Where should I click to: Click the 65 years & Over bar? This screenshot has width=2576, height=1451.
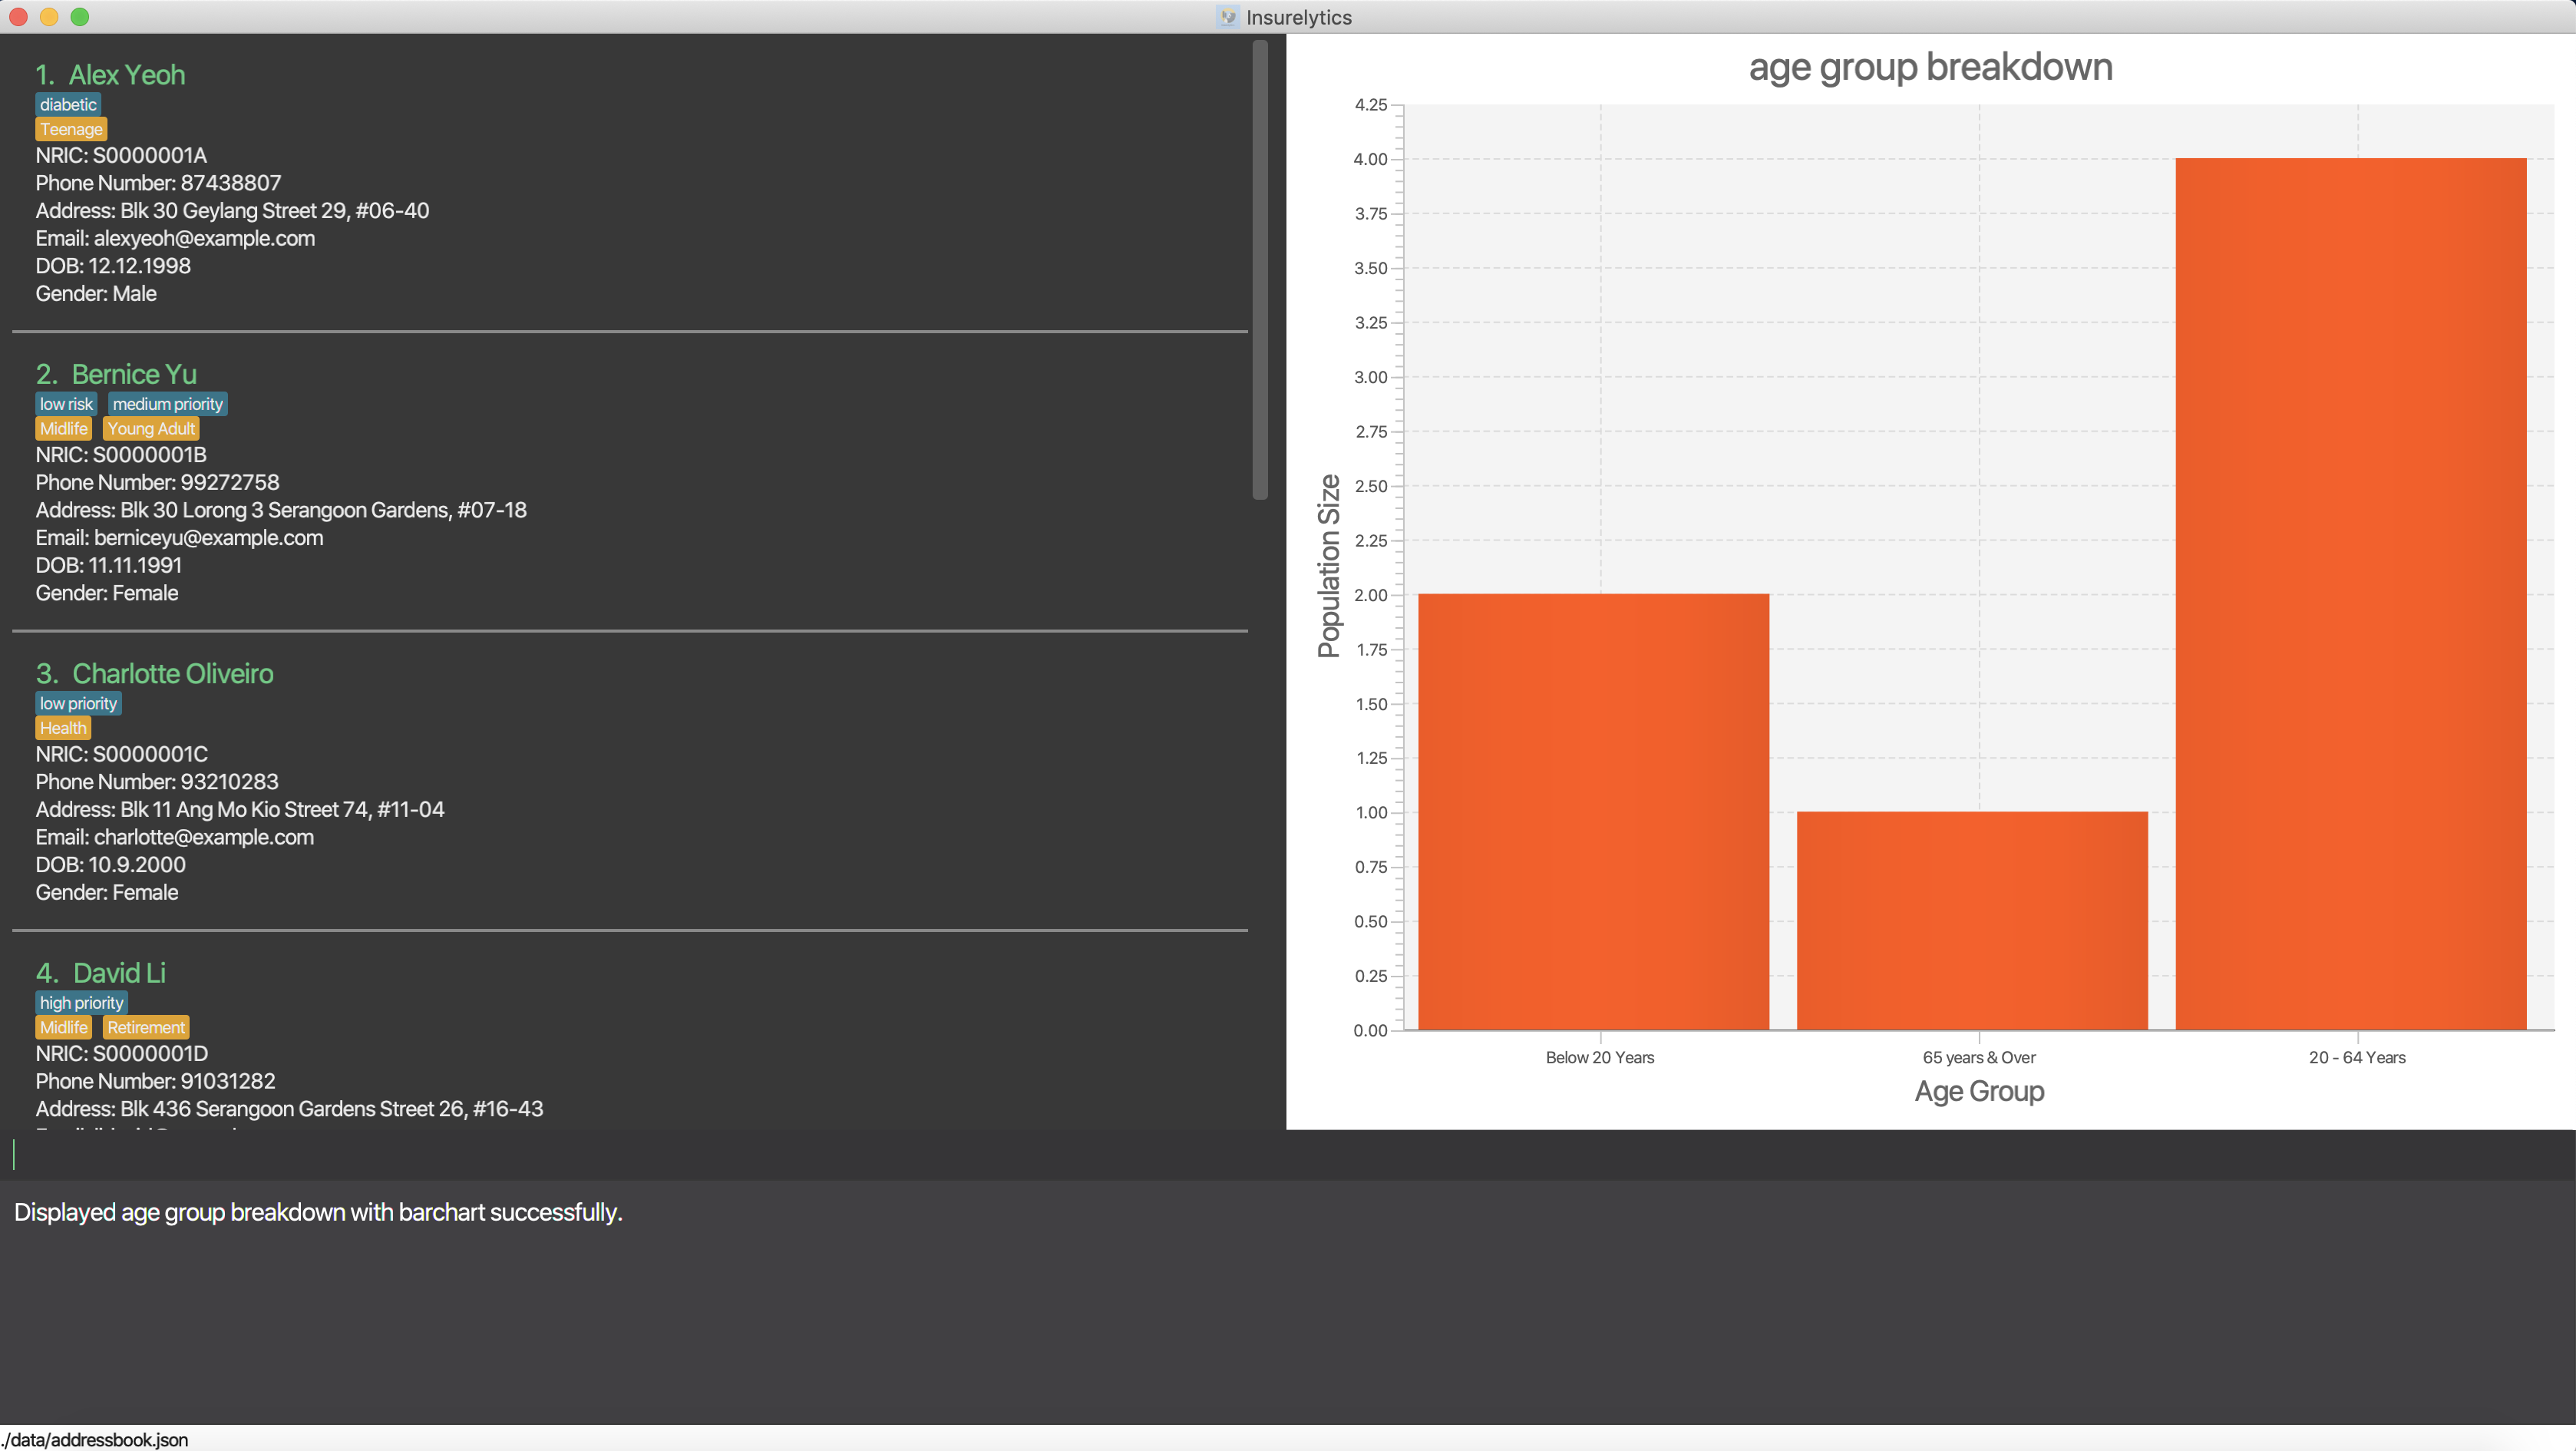point(1972,920)
